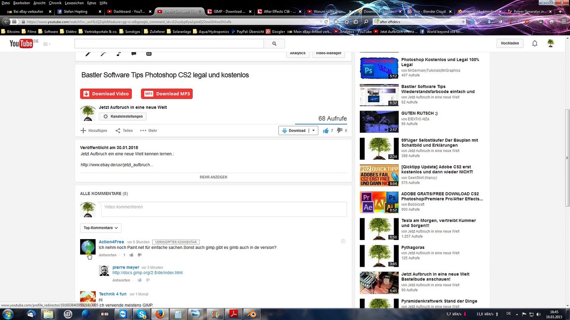This screenshot has height=320, width=570.
Task: Open the Mehr actions menu
Action: coord(149,131)
